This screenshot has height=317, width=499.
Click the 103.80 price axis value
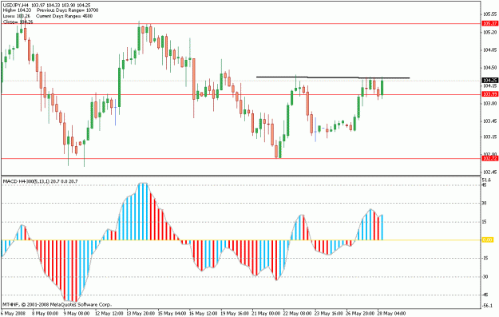coord(490,103)
